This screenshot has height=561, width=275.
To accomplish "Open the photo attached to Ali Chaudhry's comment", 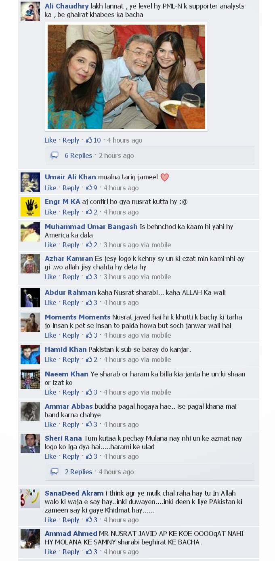I will [126, 77].
